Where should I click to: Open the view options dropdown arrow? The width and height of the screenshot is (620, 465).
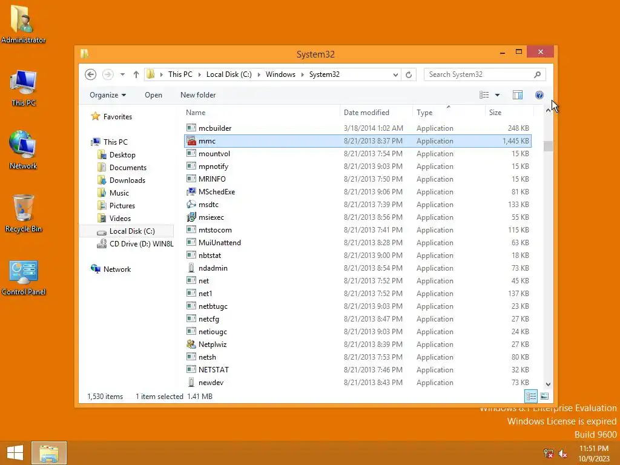point(498,95)
